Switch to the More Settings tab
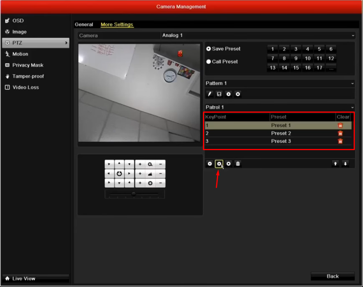The image size is (363, 287). pos(117,24)
